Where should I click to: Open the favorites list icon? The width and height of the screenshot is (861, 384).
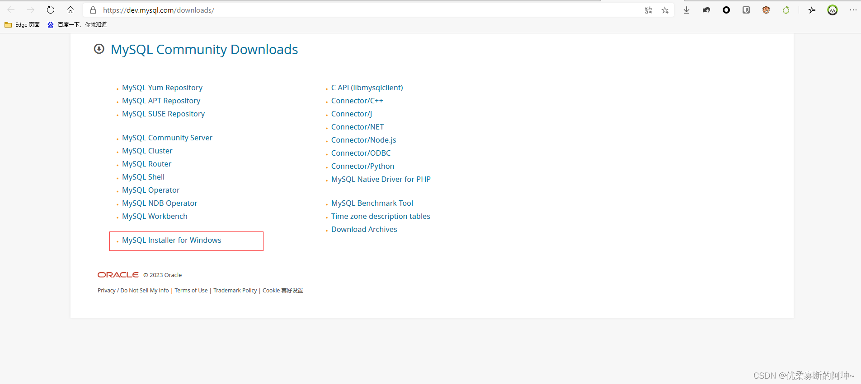coord(812,10)
